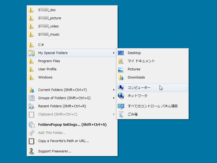
Task: Click the clipboard icon for Copy a Favorite's Path
Action: 31,141
